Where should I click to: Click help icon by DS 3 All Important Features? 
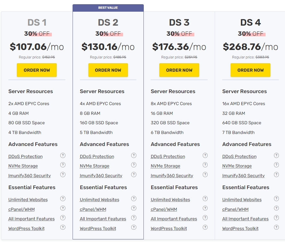point(205,218)
